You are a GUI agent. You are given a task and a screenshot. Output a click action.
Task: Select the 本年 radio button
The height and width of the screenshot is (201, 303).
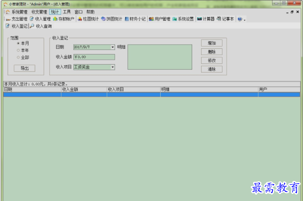click(x=18, y=50)
